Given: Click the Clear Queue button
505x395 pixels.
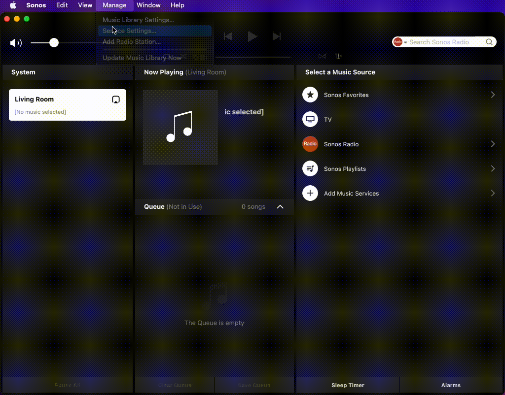Looking at the screenshot, I should click(x=175, y=385).
